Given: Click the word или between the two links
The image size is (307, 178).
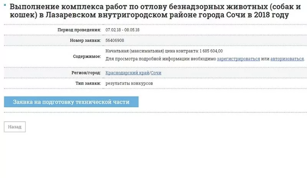Looking at the screenshot, I should coord(265,59).
